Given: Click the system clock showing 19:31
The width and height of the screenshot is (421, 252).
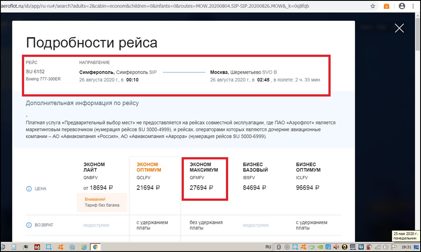Looking at the screenshot, I should tap(406, 247).
